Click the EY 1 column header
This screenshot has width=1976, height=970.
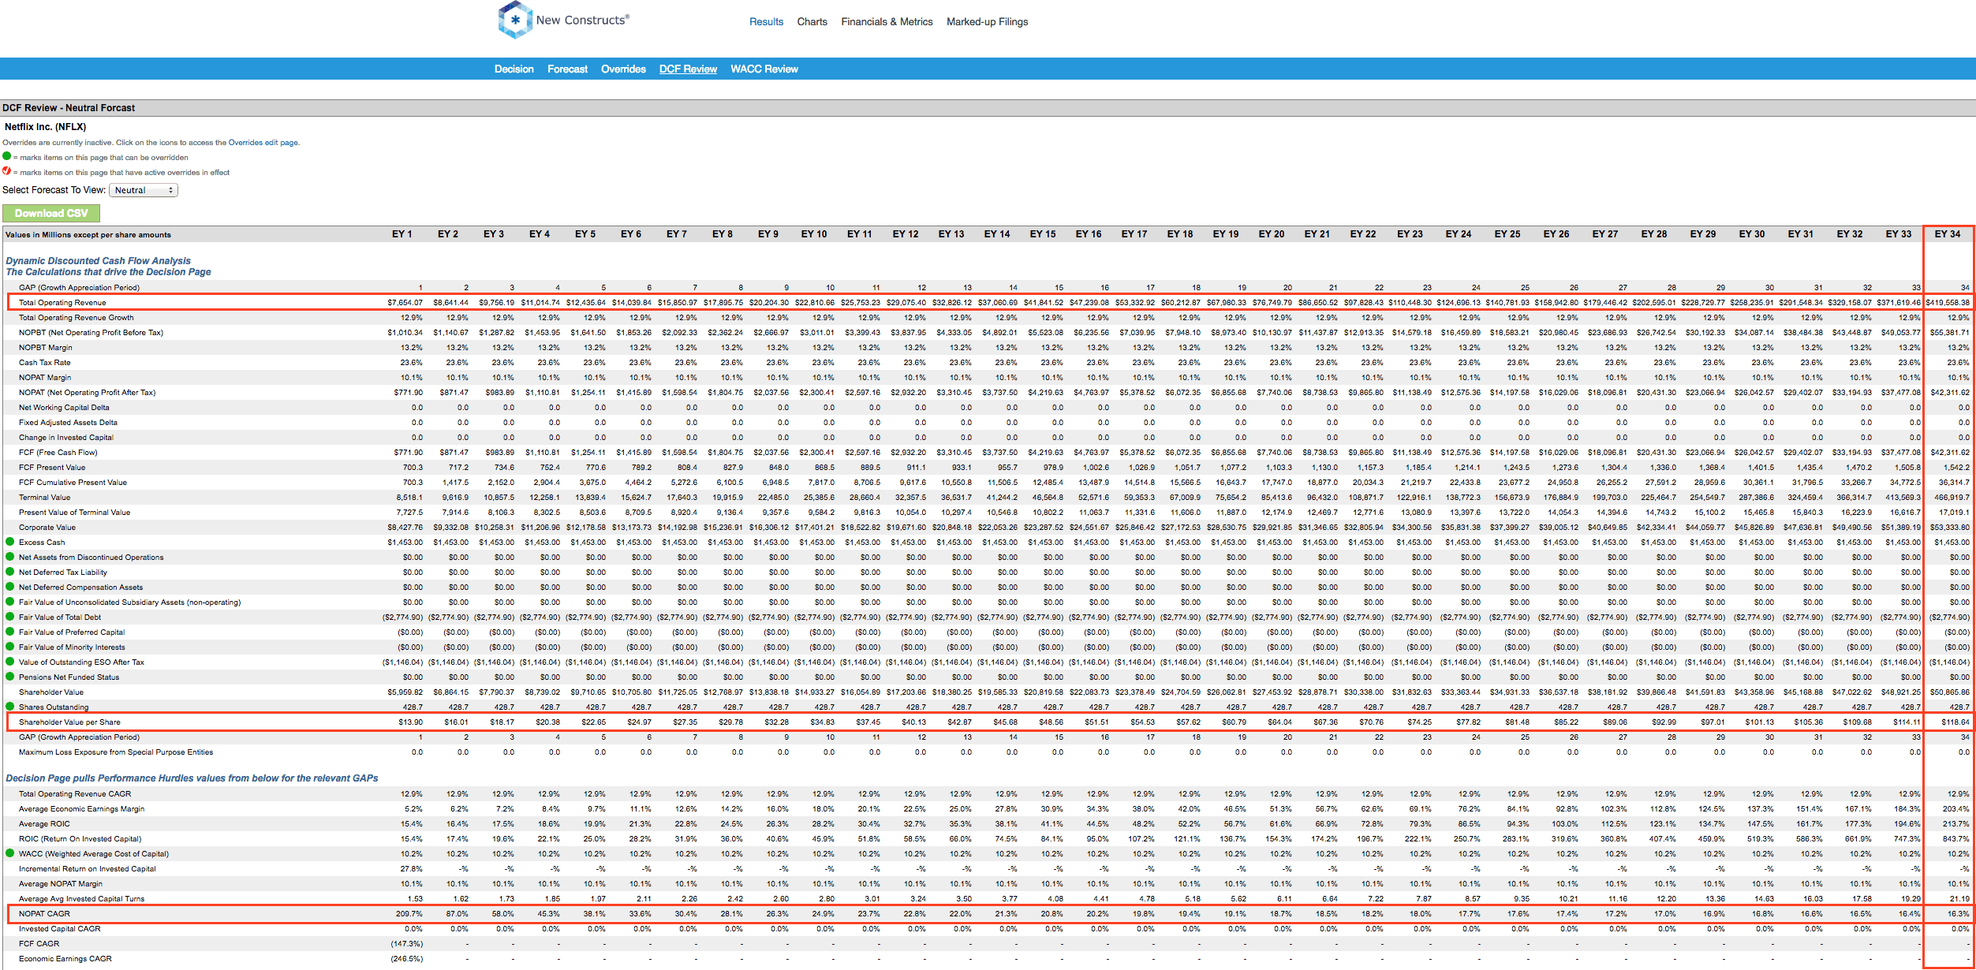coord(402,234)
